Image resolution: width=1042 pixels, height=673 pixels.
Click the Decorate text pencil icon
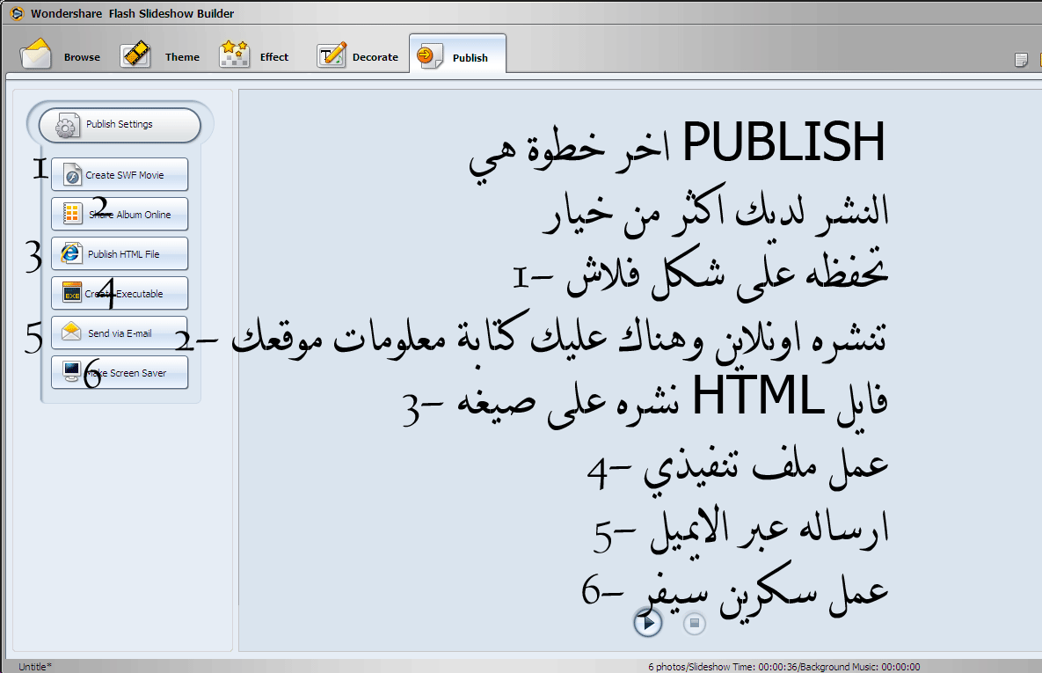[332, 55]
